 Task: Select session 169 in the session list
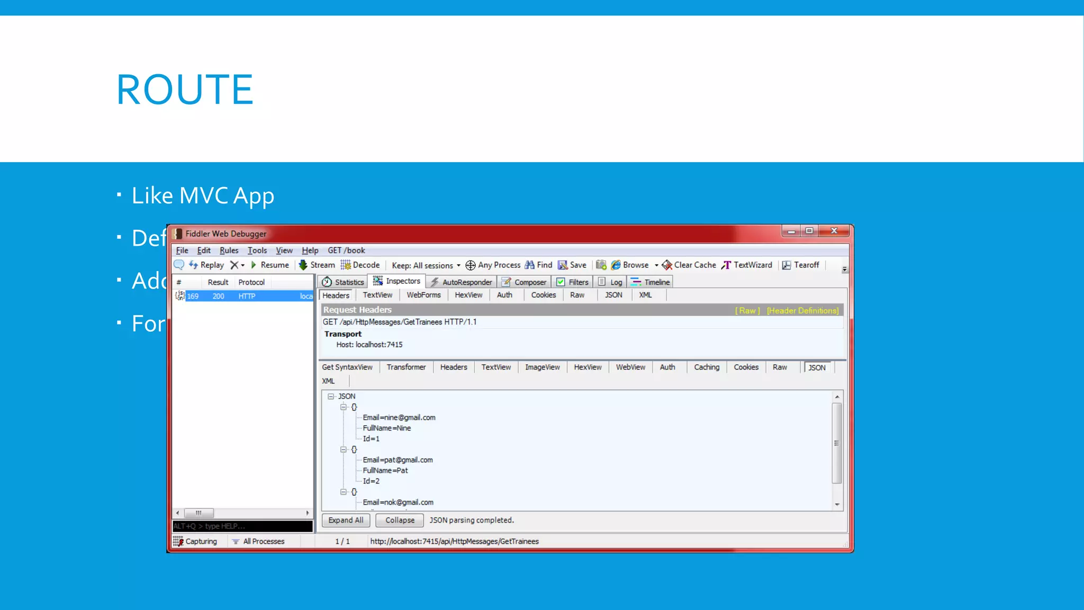pos(243,296)
